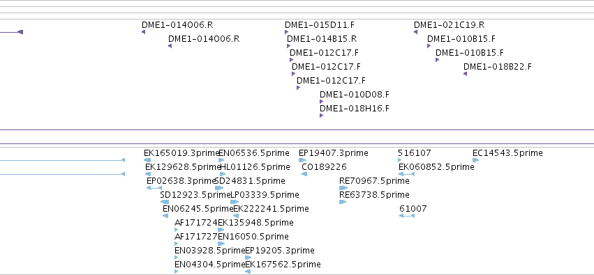594x275 pixels.
Task: Select purple arrowhead glyph under DME1-018B22.F
Action: [x=465, y=74]
